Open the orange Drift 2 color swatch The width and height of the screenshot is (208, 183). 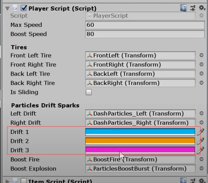pyautogui.click(x=140, y=141)
